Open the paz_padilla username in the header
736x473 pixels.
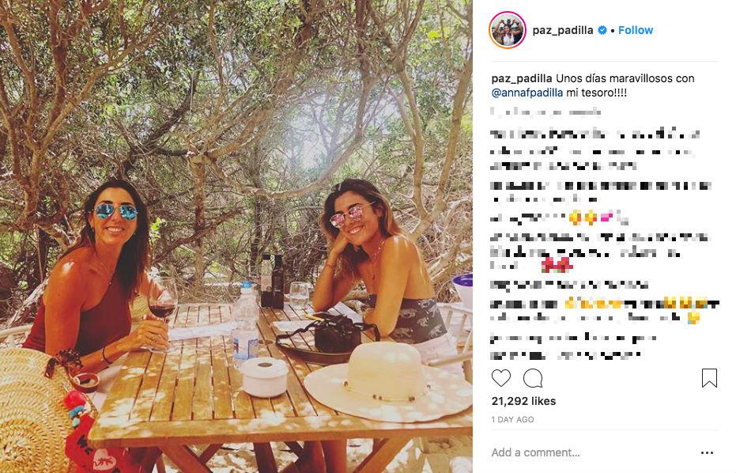pyautogui.click(x=562, y=30)
